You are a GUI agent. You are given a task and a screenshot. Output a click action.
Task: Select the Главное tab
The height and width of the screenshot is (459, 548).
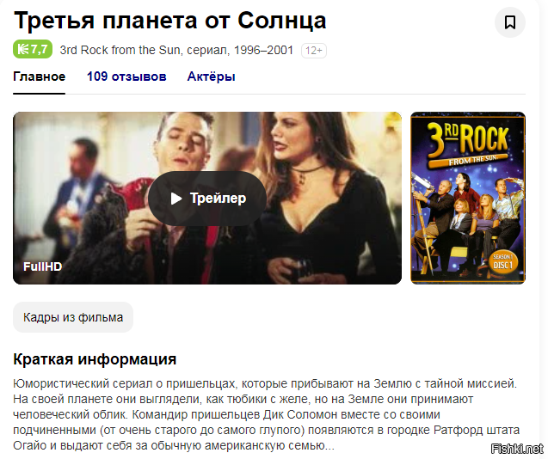click(x=40, y=76)
